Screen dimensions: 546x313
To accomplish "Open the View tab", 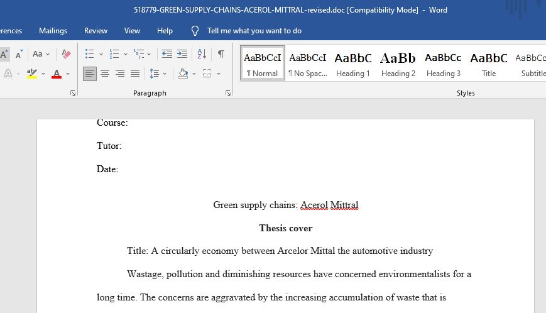I will (132, 31).
